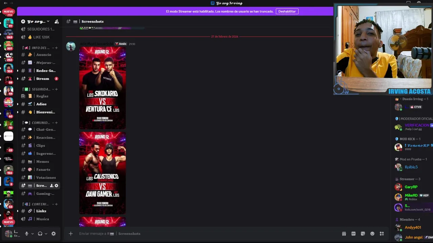Open the gift icon in message bar
The image size is (433, 243).
tap(344, 234)
